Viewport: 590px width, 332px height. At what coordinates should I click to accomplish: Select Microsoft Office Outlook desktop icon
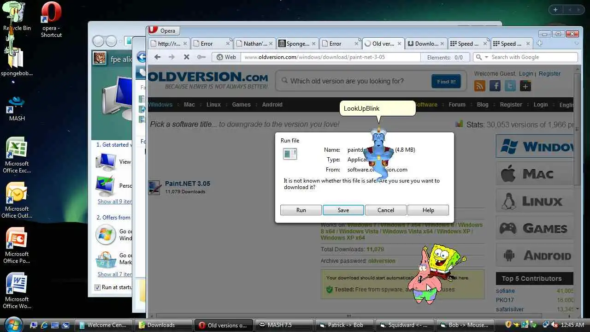coord(17,201)
